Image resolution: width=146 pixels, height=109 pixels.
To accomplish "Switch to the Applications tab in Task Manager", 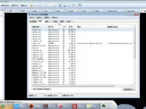I will [x=33, y=22].
